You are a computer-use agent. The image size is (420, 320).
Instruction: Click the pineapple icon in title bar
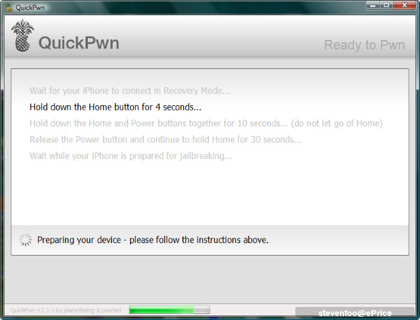tap(9, 7)
